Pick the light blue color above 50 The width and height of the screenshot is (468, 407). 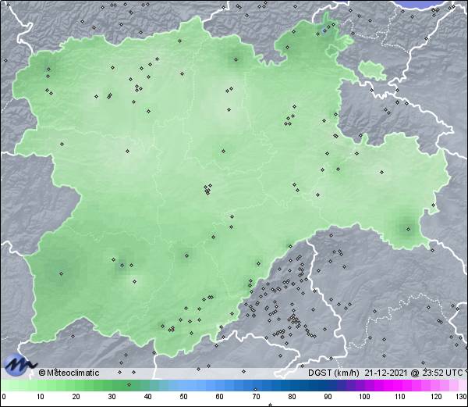click(183, 386)
